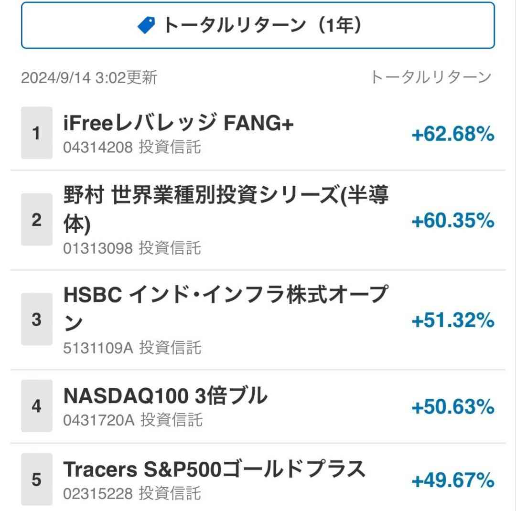Click the blue tag icon in header

(146, 25)
